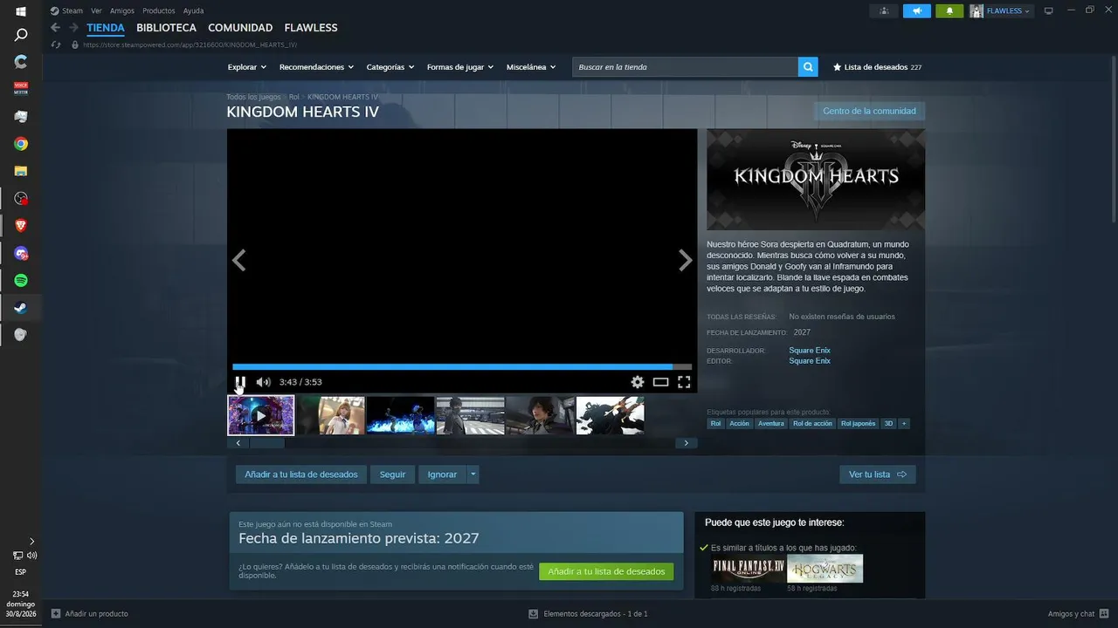Expand the Explorar dropdown

pos(247,67)
